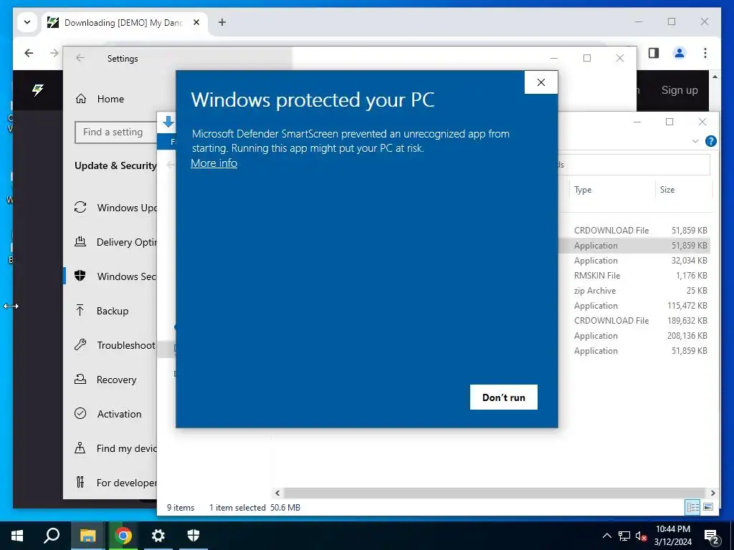The height and width of the screenshot is (550, 734).
Task: Click the File Explorer search box
Action: click(x=634, y=165)
